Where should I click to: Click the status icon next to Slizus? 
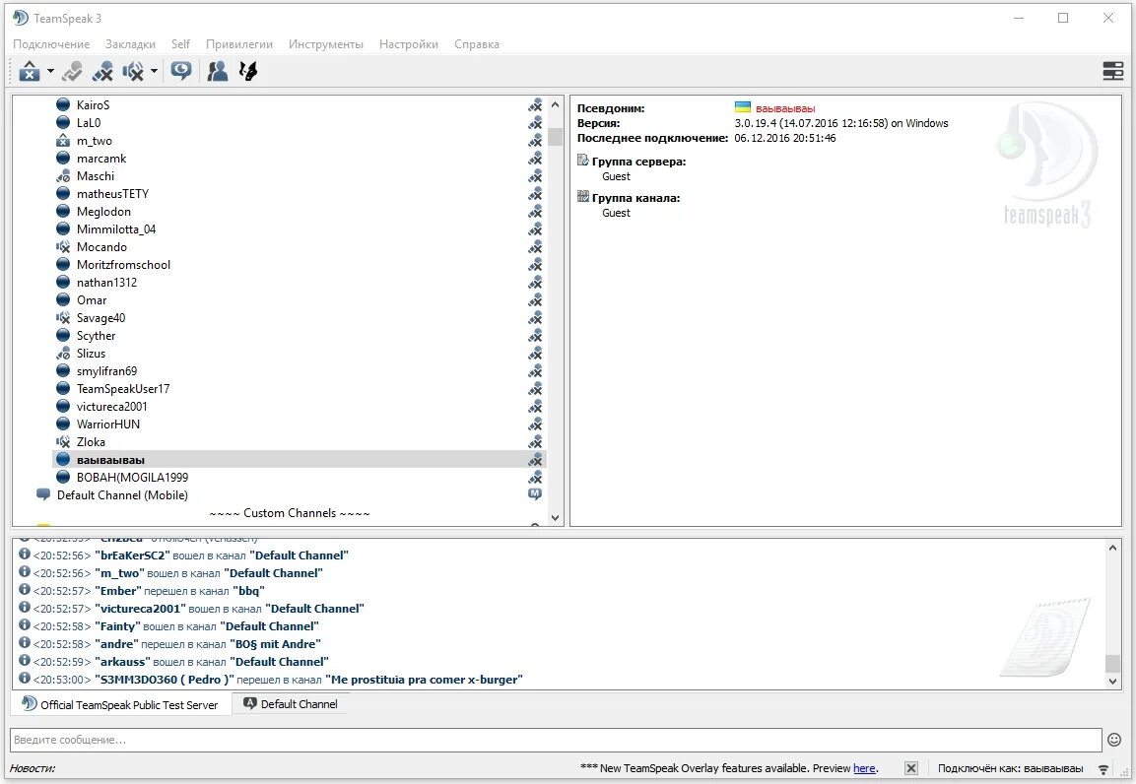point(63,354)
